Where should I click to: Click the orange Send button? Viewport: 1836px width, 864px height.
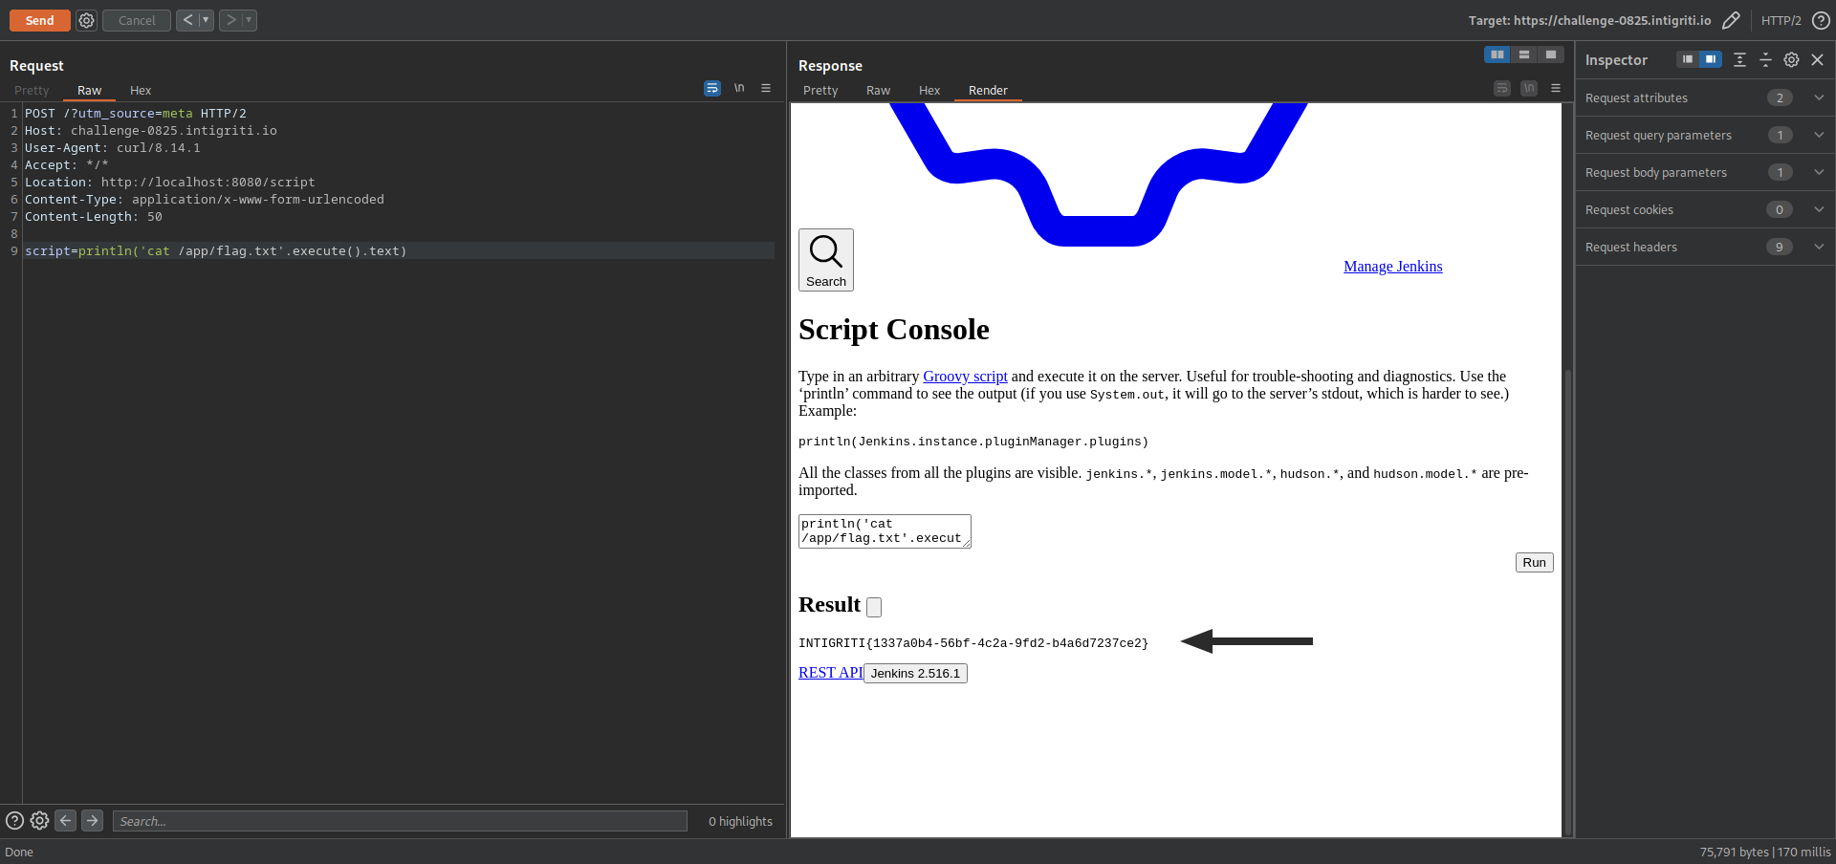[40, 20]
